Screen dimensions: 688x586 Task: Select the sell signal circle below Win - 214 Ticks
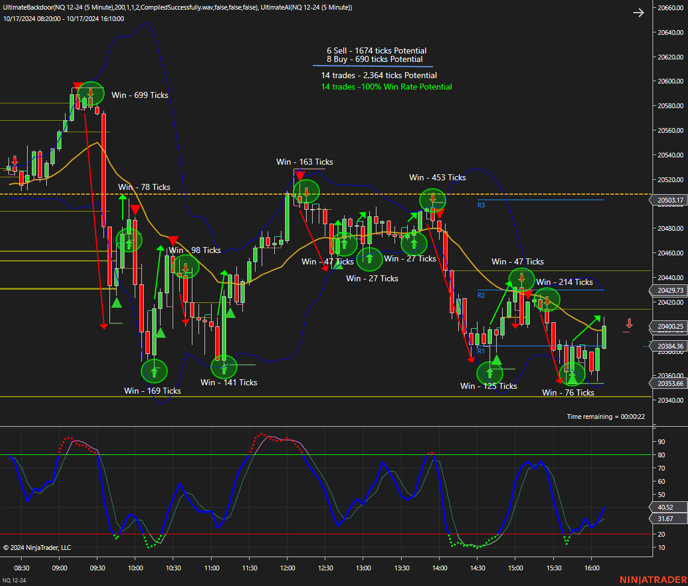pyautogui.click(x=547, y=299)
